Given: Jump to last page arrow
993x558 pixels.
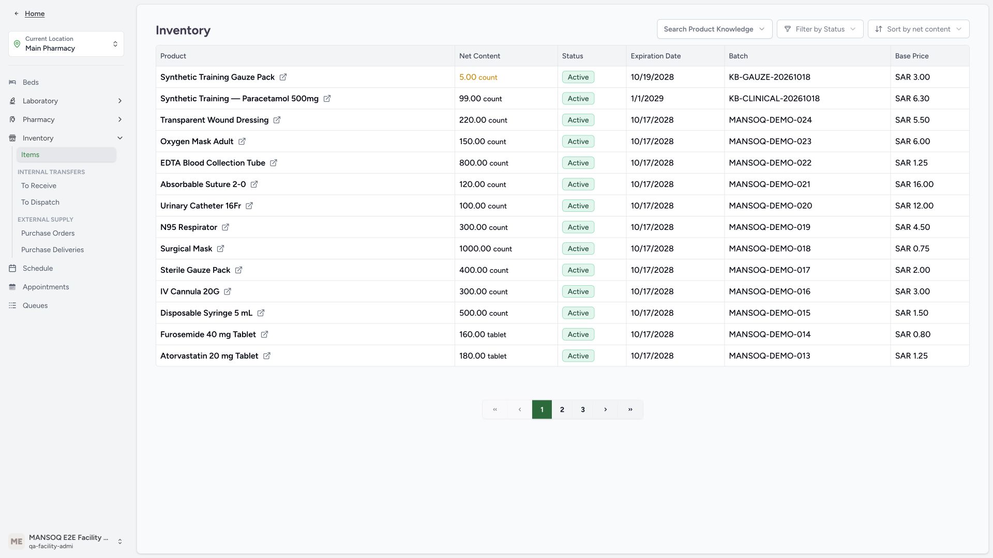Looking at the screenshot, I should point(630,409).
